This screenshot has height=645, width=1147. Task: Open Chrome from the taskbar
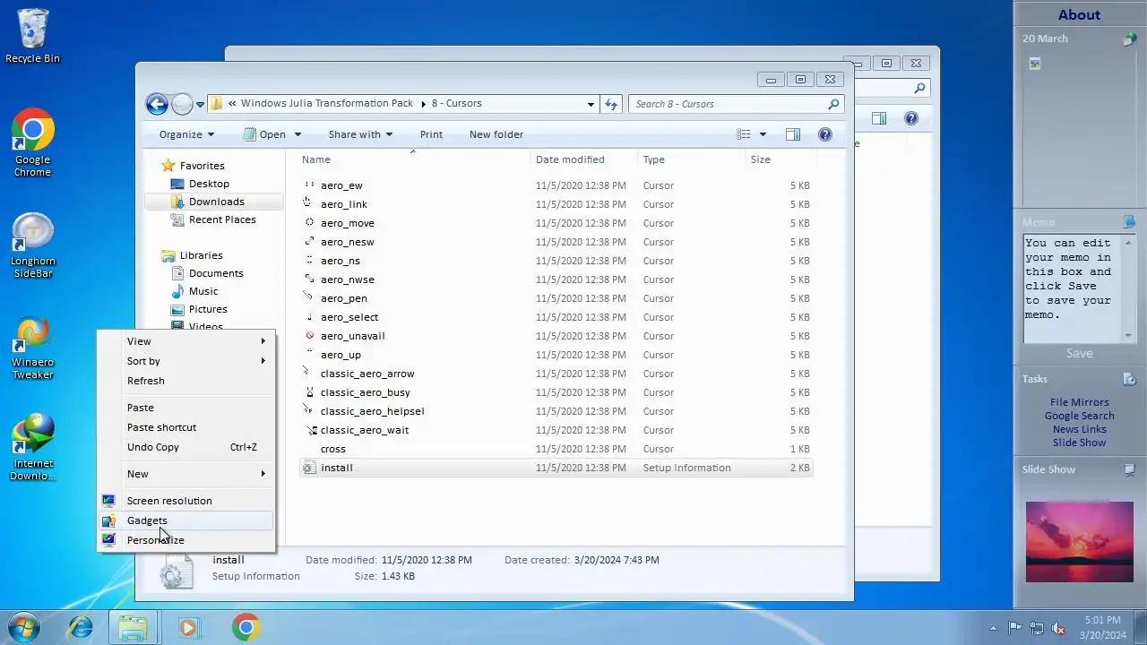[x=246, y=627]
